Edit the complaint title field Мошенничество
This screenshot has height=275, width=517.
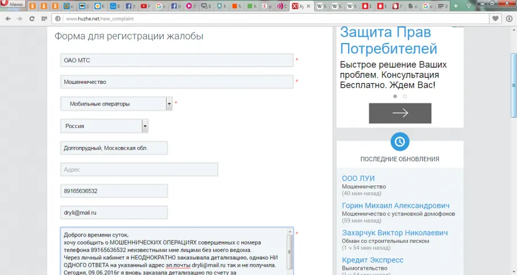click(177, 82)
